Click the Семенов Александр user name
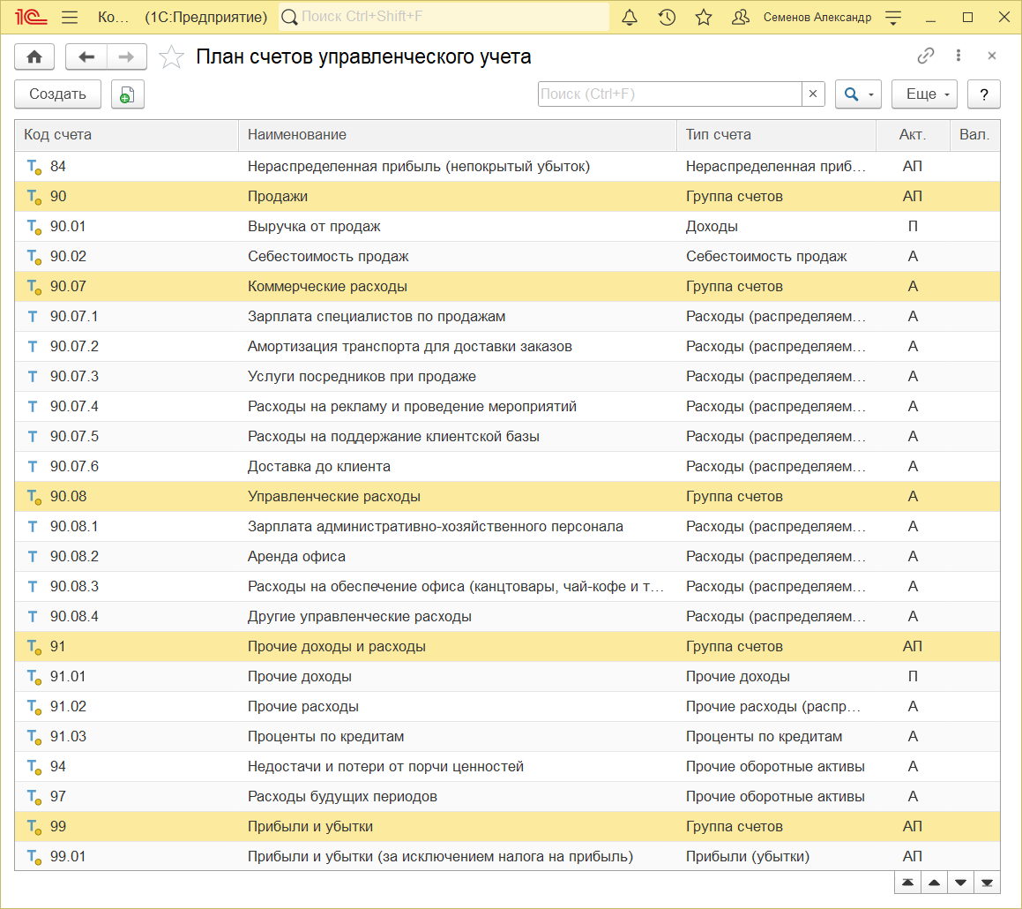 tap(817, 17)
